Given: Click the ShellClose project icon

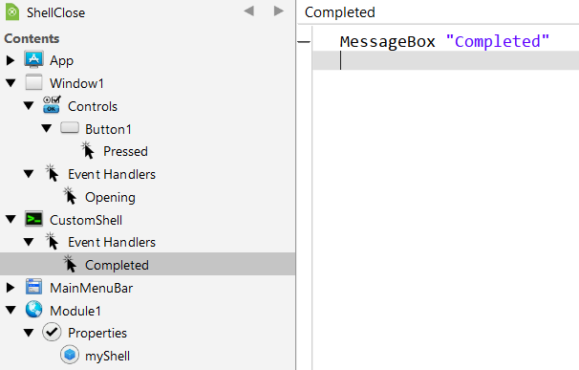Looking at the screenshot, I should [12, 12].
